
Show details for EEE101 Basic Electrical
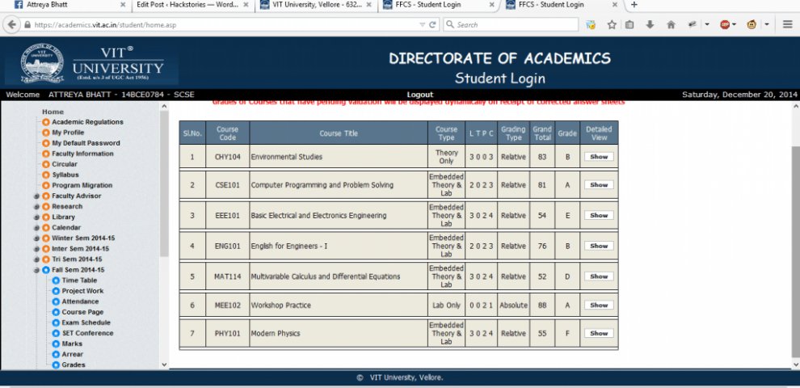tap(599, 216)
